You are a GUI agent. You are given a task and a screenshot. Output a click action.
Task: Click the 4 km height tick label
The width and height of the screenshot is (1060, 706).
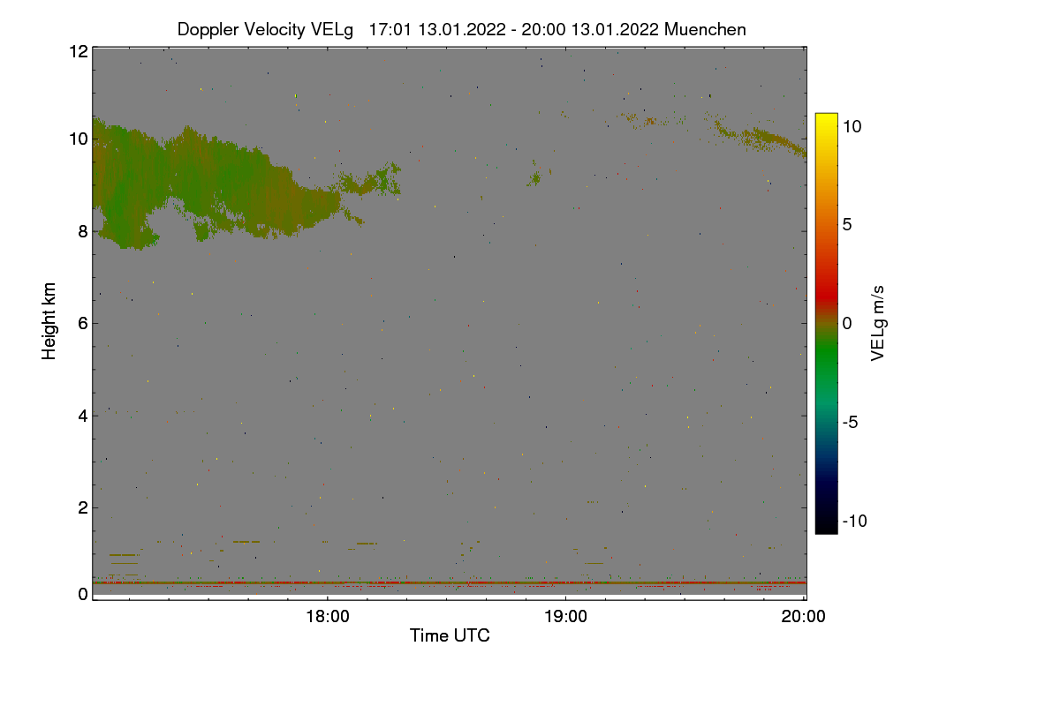pyautogui.click(x=83, y=415)
